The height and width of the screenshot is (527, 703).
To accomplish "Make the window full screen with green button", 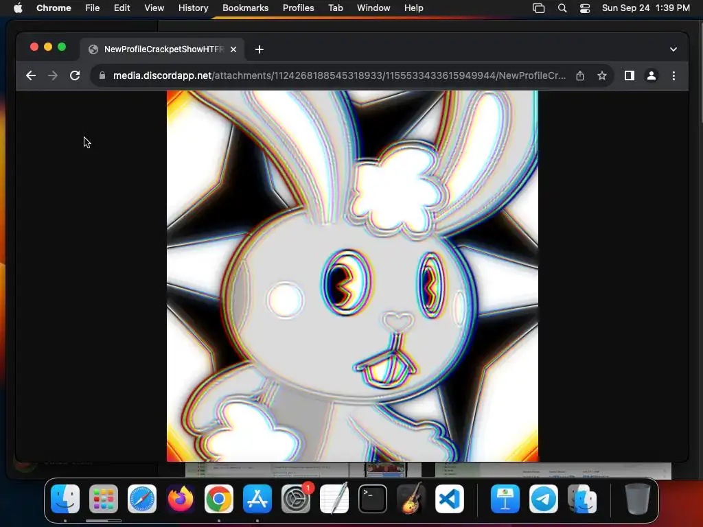I will pyautogui.click(x=62, y=47).
